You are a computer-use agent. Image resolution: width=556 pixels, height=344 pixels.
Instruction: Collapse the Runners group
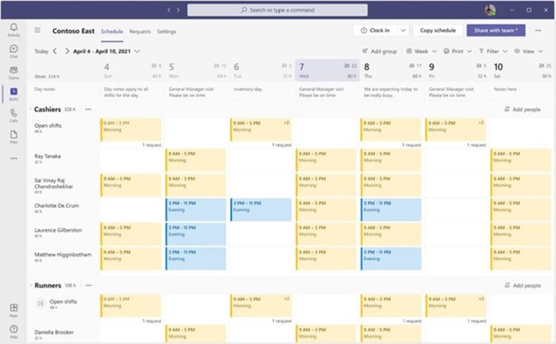pos(31,285)
